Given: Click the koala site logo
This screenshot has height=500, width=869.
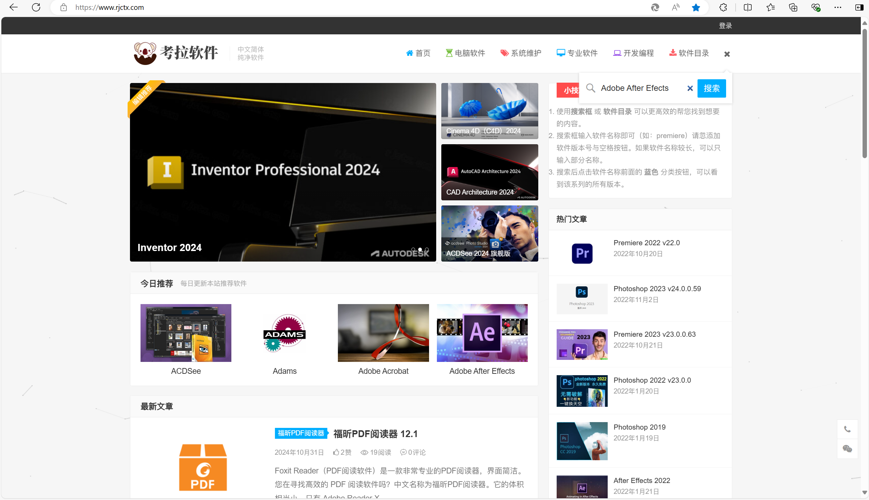Looking at the screenshot, I should click(176, 53).
